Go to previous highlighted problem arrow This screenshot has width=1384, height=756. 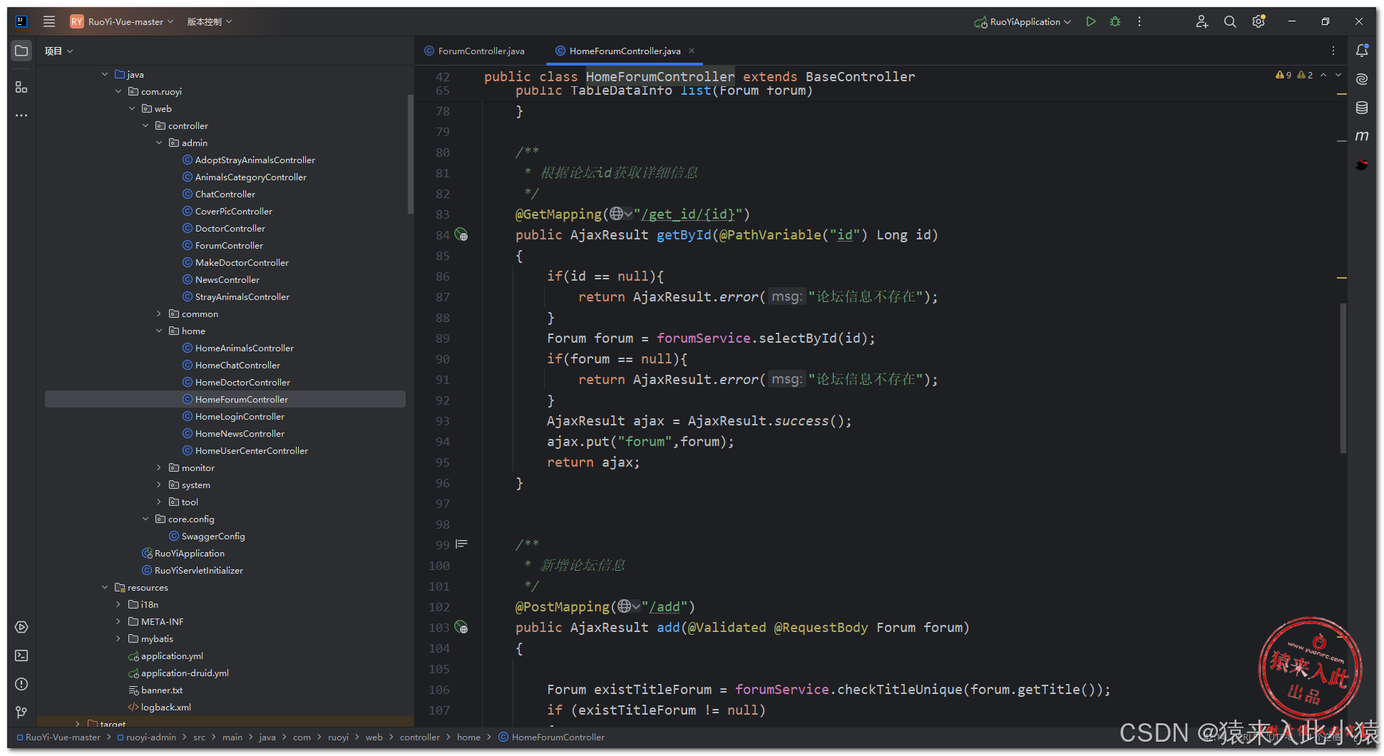click(1323, 75)
